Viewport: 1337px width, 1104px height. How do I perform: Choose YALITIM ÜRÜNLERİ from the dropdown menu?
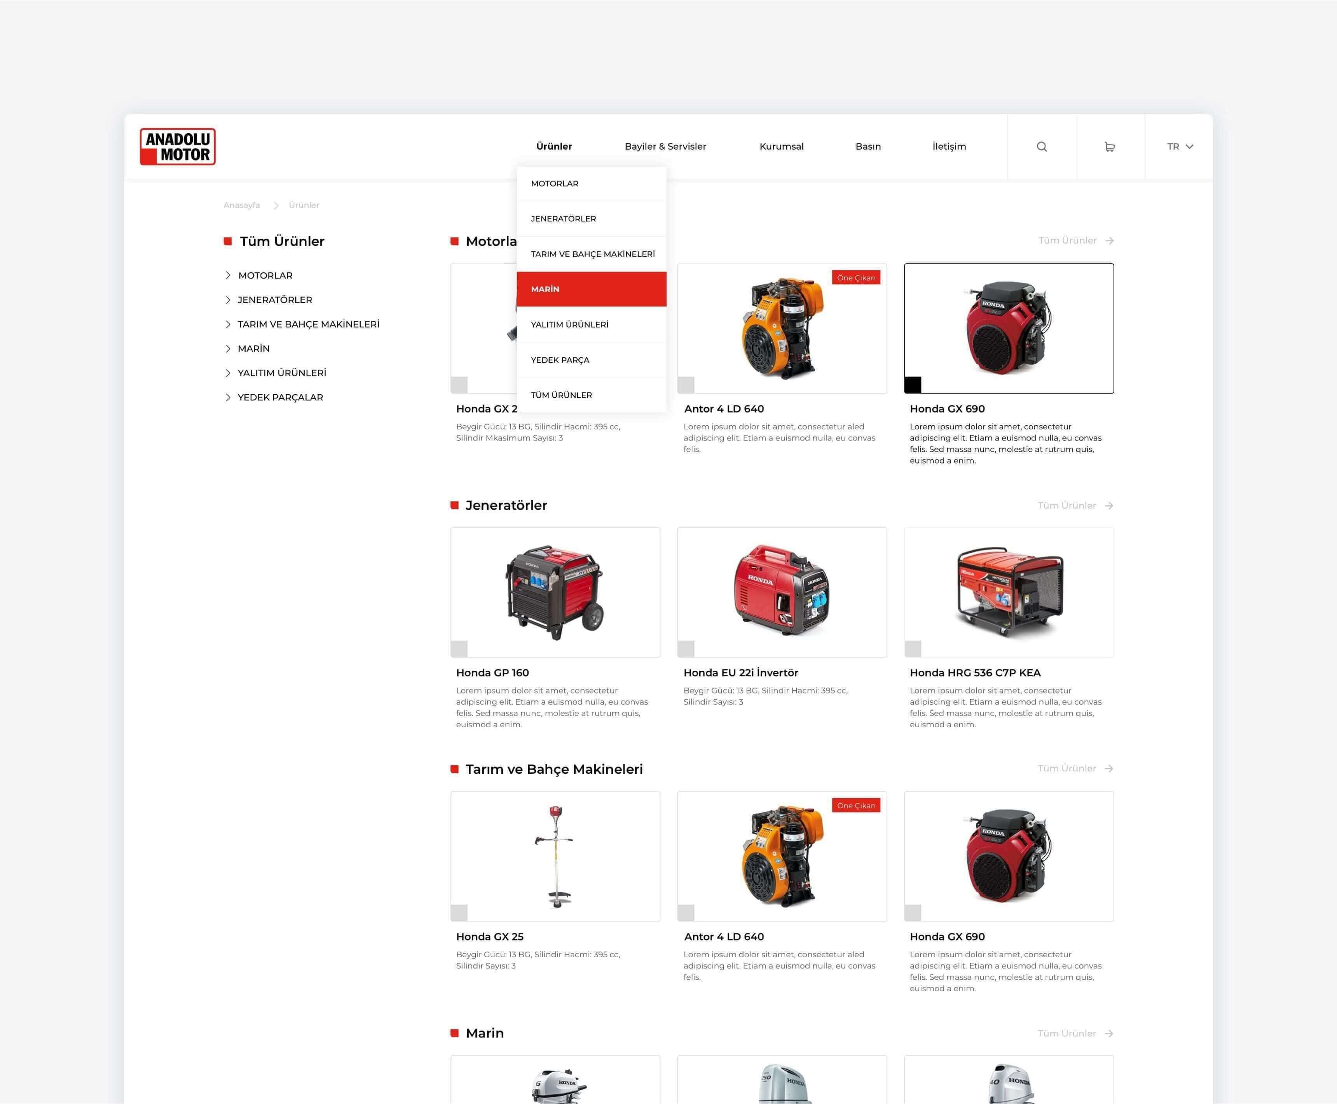coord(591,324)
